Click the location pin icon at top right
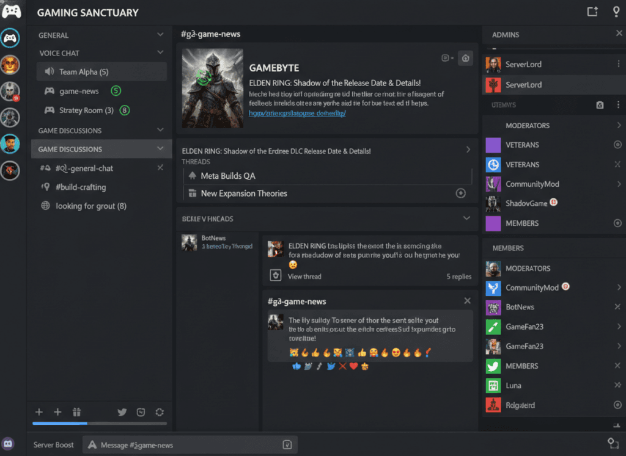The height and width of the screenshot is (456, 626). (x=616, y=12)
